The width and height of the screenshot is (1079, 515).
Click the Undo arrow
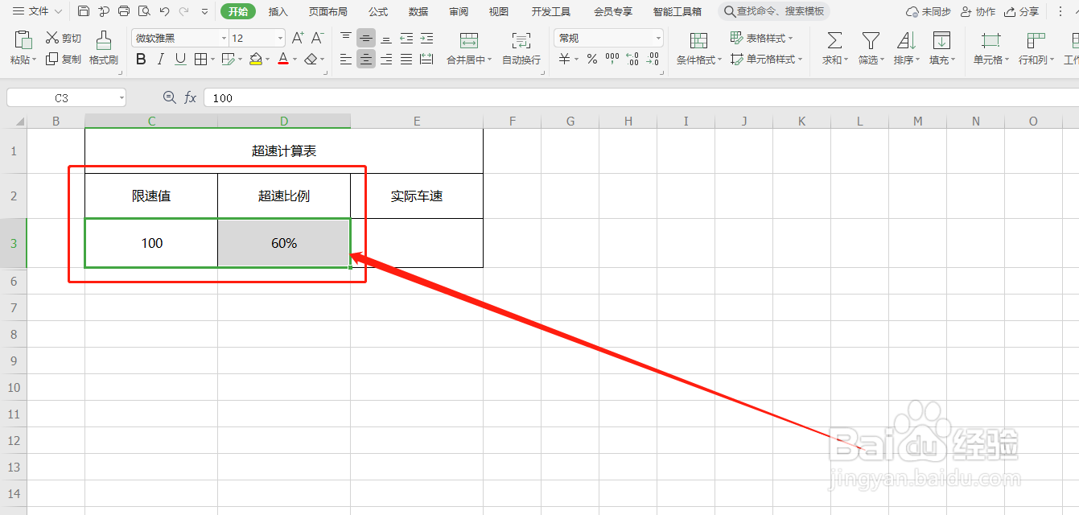[x=164, y=11]
